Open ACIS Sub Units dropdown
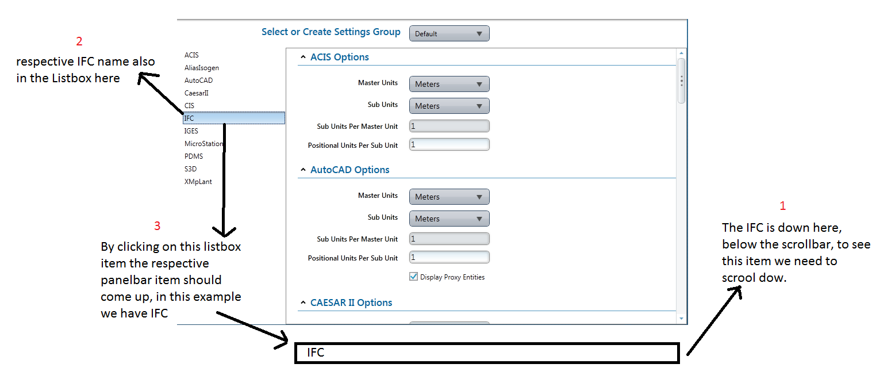Viewport: 876px width, 379px height. tap(449, 106)
